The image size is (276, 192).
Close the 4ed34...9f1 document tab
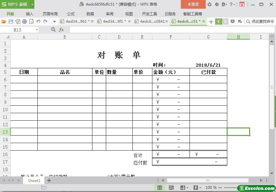129,22
